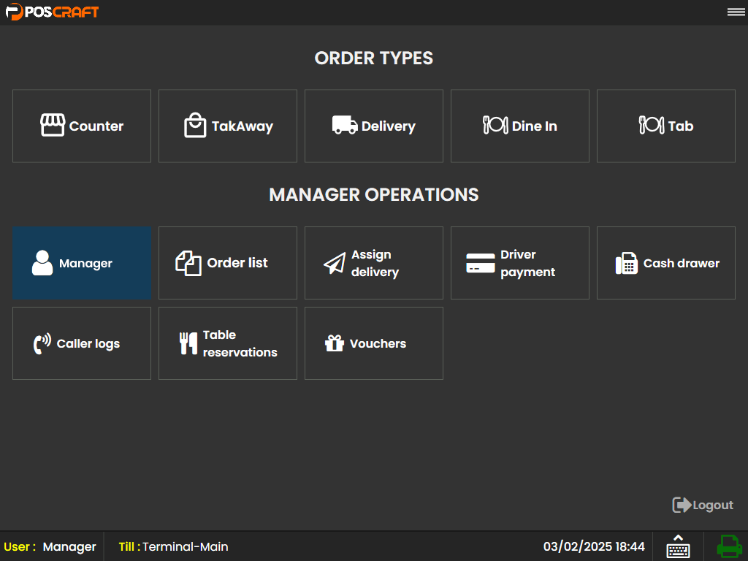748x561 pixels.
Task: Select the TakAway order type
Action: (228, 126)
